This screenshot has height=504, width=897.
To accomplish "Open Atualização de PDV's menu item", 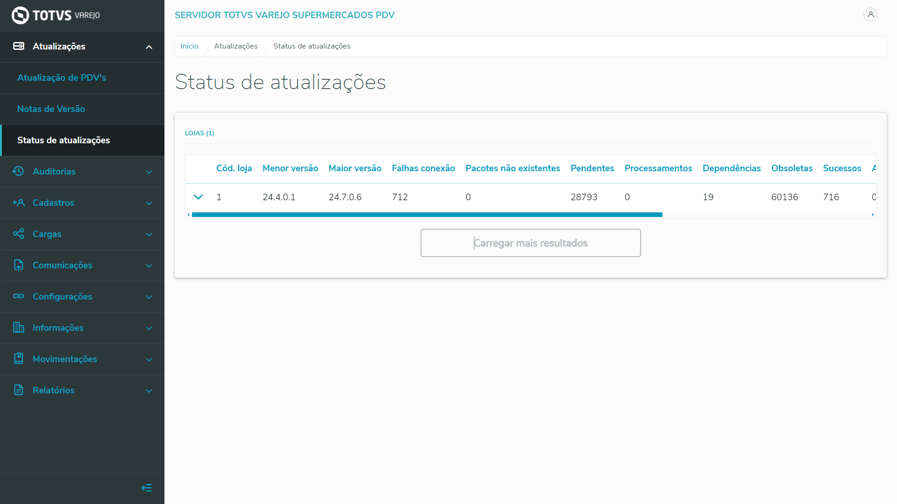I will (62, 78).
